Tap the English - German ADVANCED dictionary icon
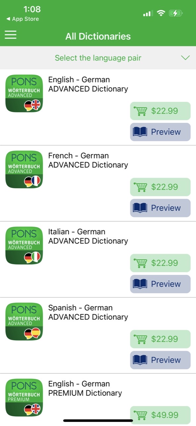The width and height of the screenshot is (196, 426). [24, 94]
